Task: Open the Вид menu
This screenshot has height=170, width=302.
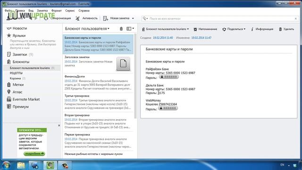Action: (x=31, y=10)
